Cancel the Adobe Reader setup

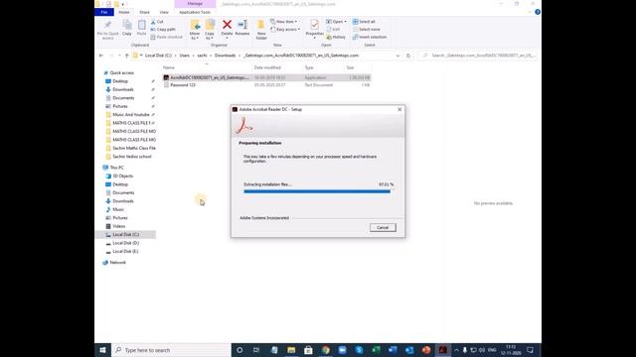coord(383,227)
